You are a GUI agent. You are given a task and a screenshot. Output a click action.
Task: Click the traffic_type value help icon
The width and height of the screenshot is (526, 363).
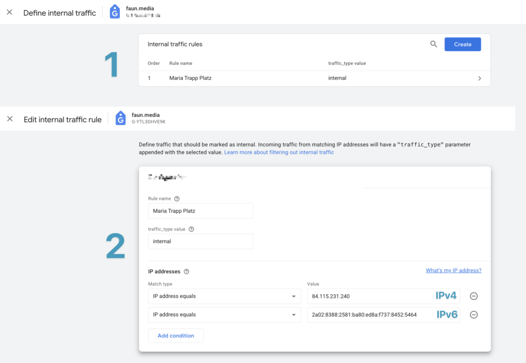click(191, 229)
